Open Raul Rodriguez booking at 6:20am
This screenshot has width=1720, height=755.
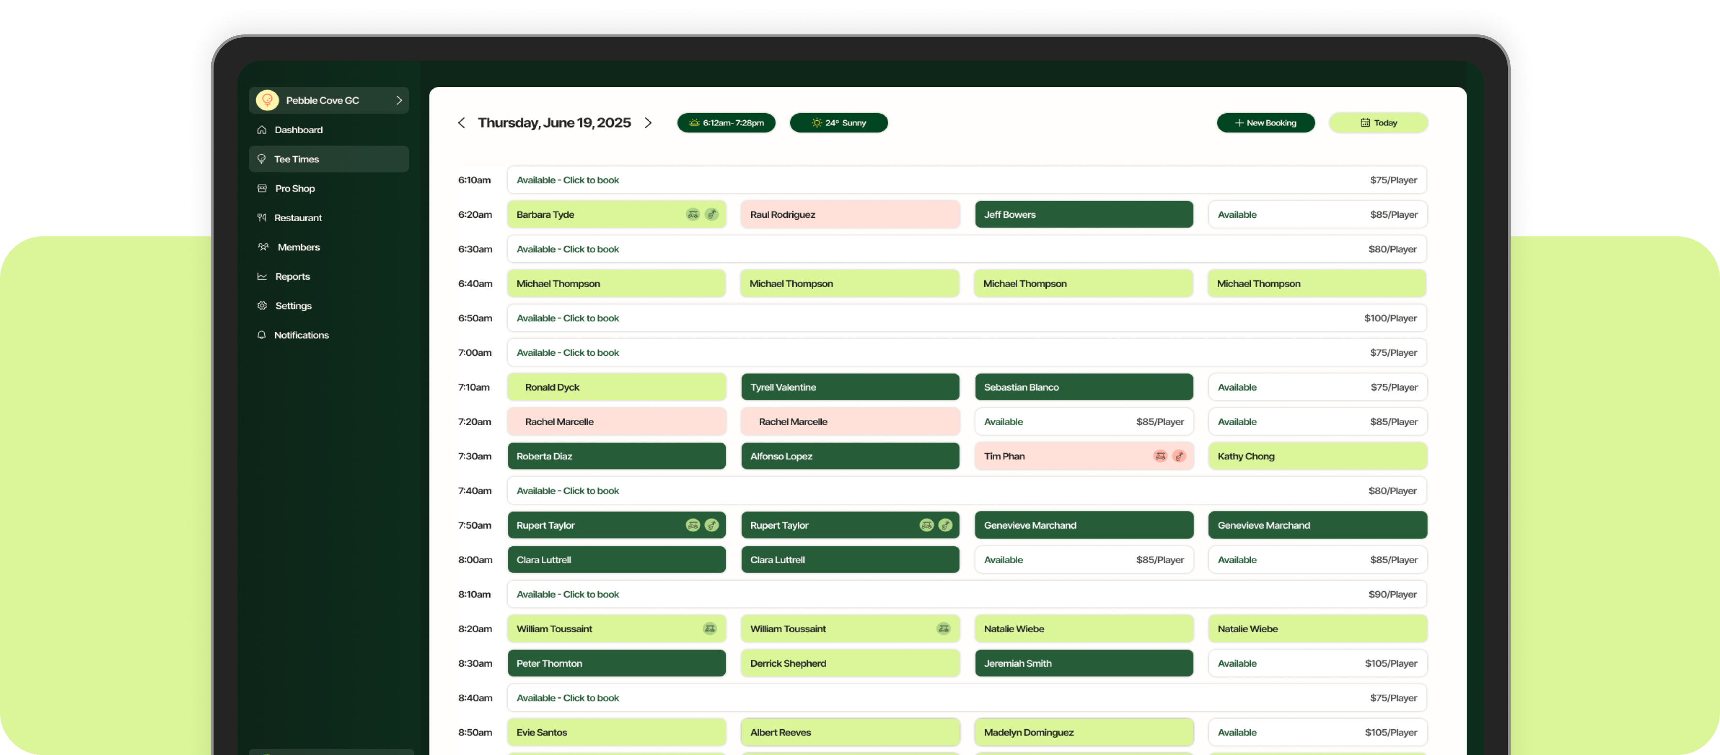tap(850, 214)
